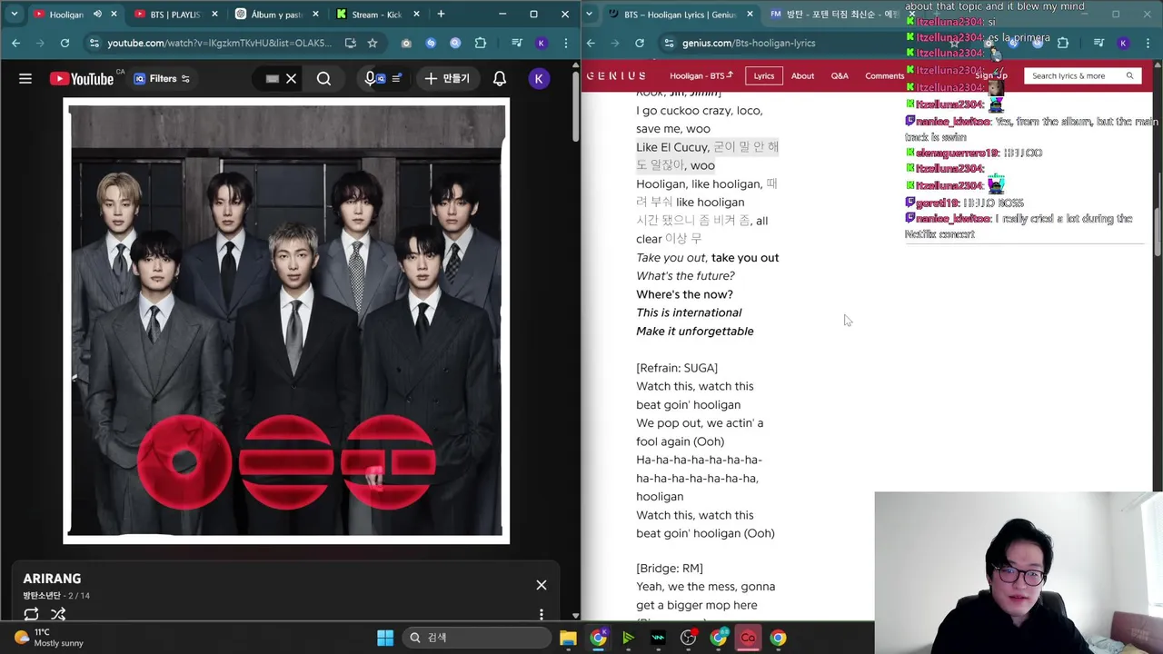Open the Filters extension button on YouTube
The height and width of the screenshot is (654, 1163).
[162, 79]
